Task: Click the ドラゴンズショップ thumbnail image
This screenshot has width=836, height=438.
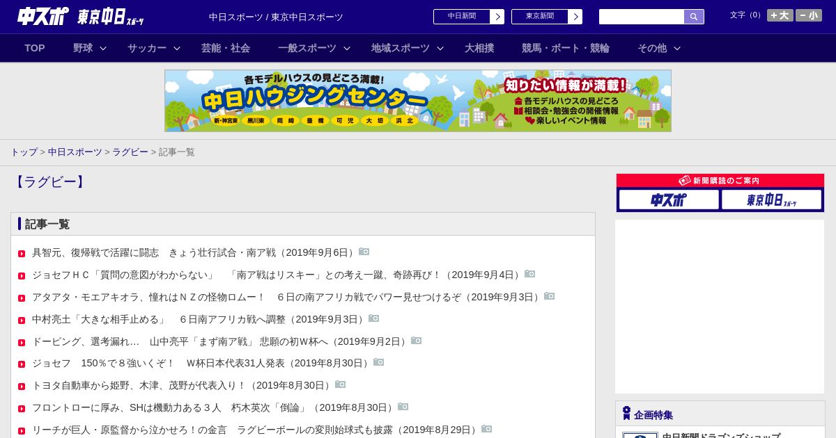Action: (640, 435)
